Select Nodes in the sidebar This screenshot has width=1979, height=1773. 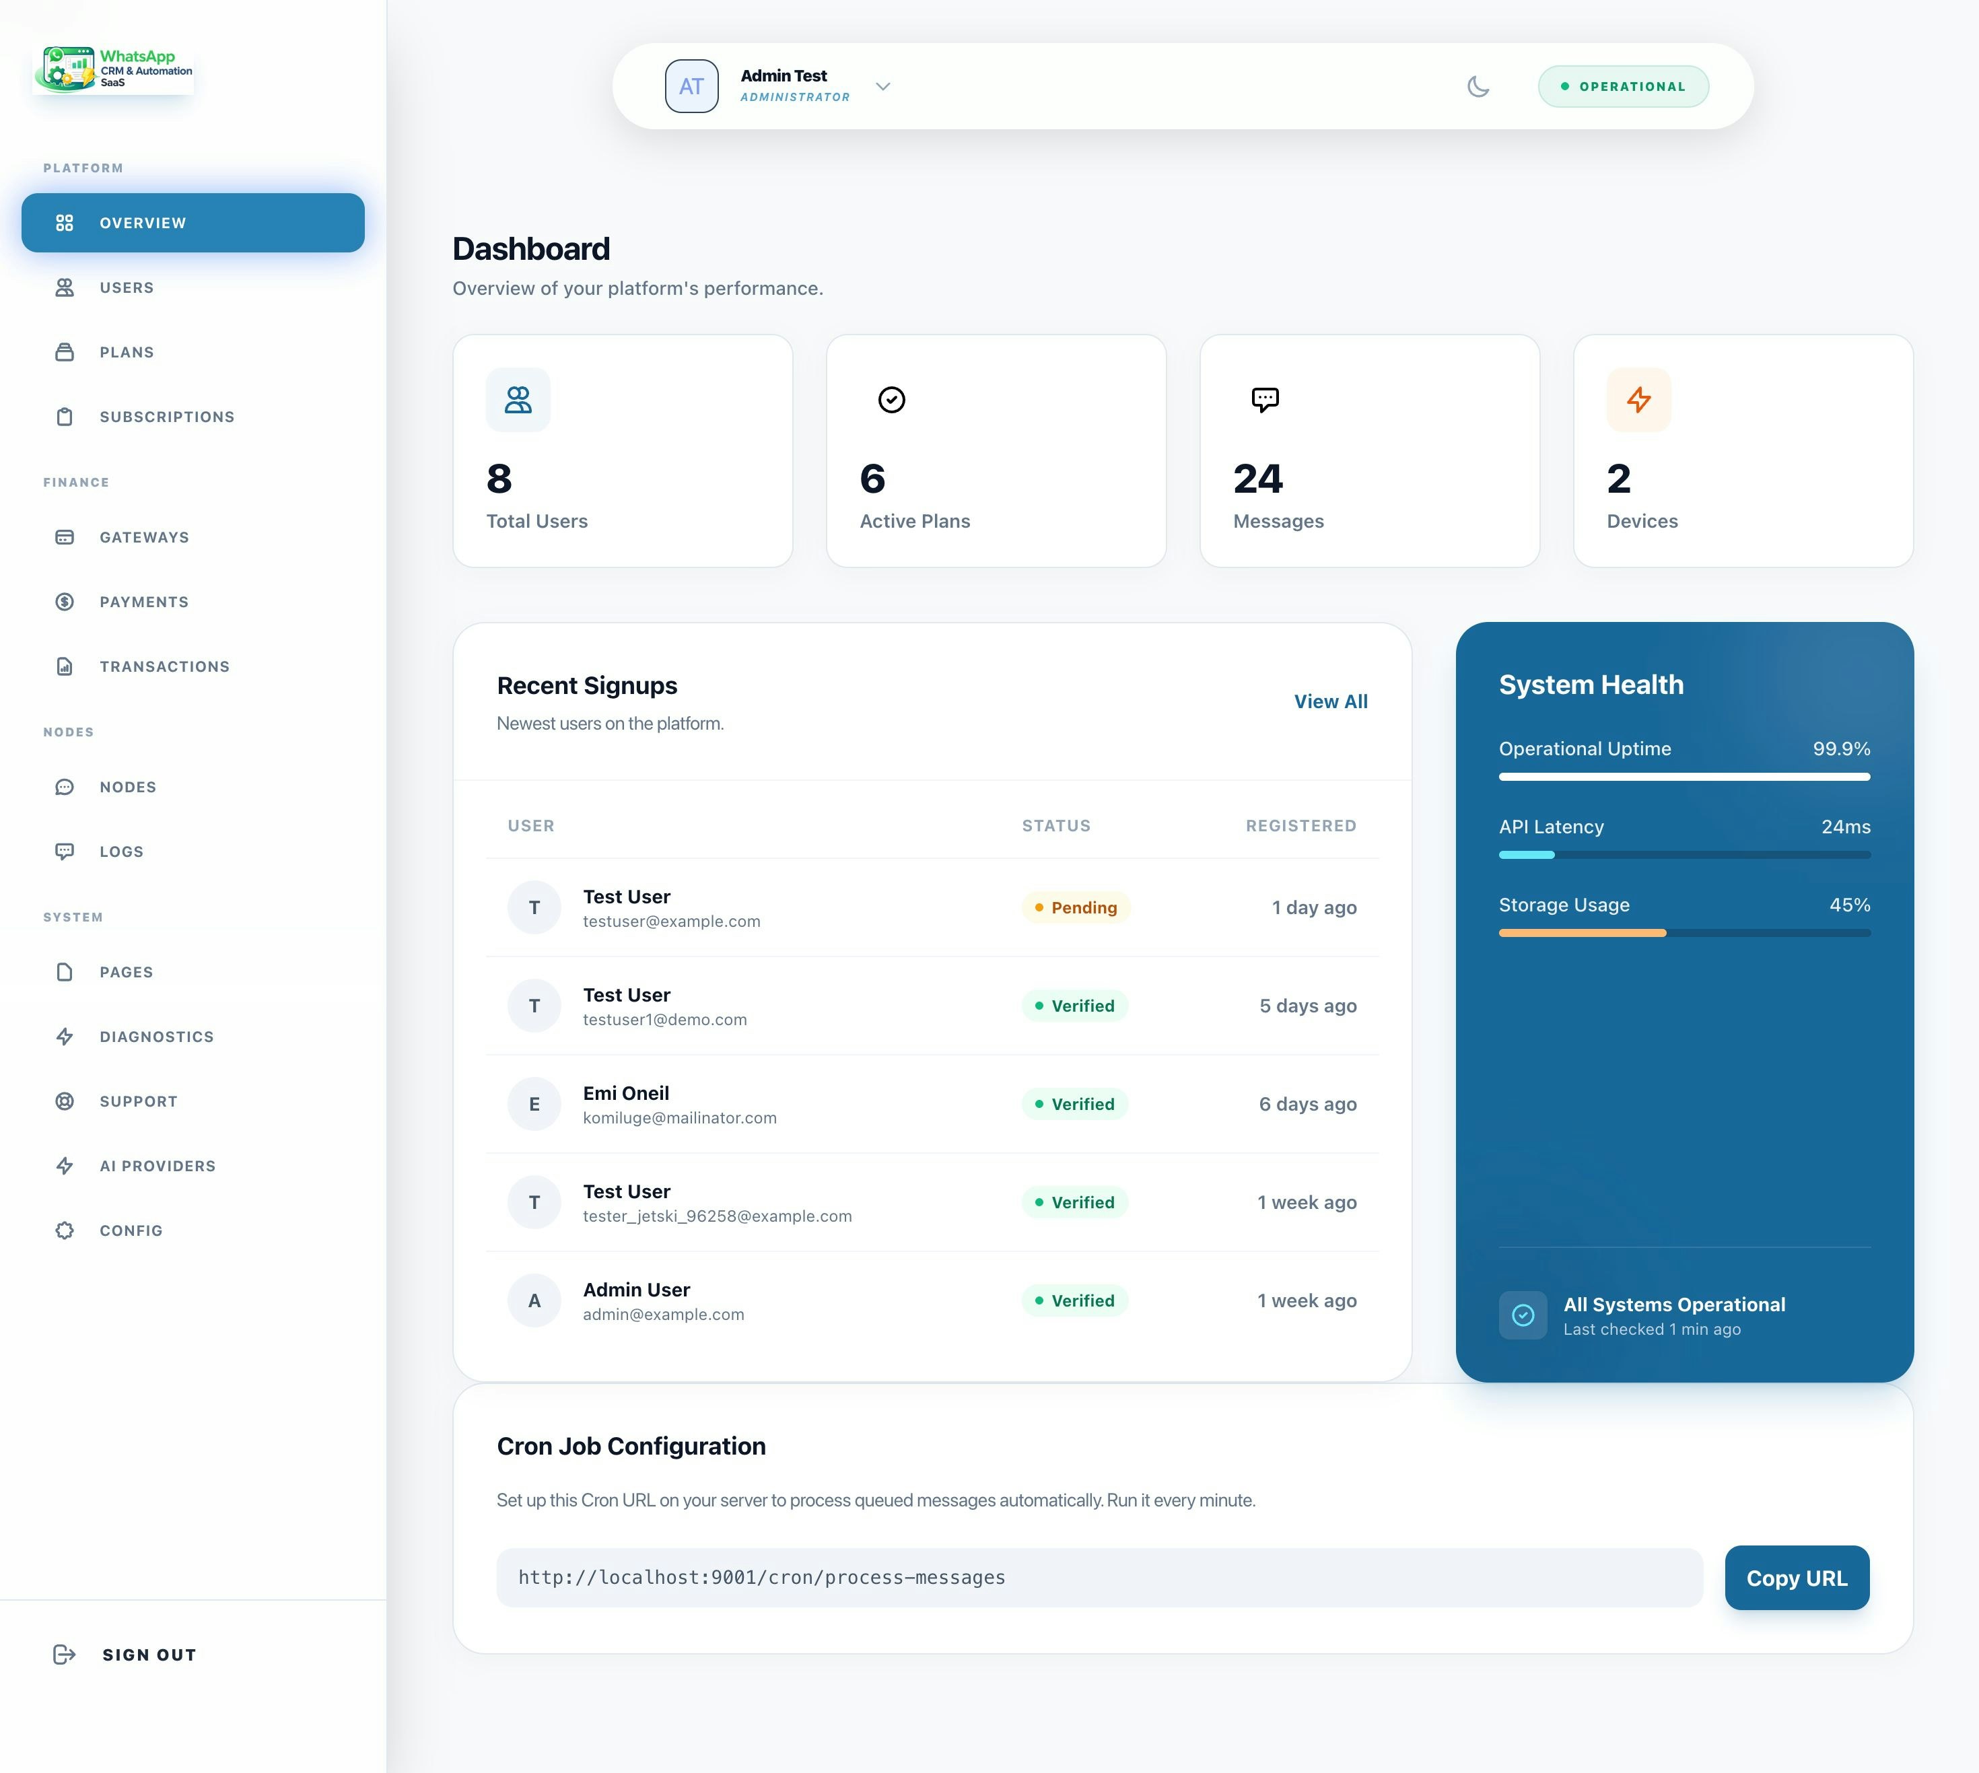click(x=193, y=787)
